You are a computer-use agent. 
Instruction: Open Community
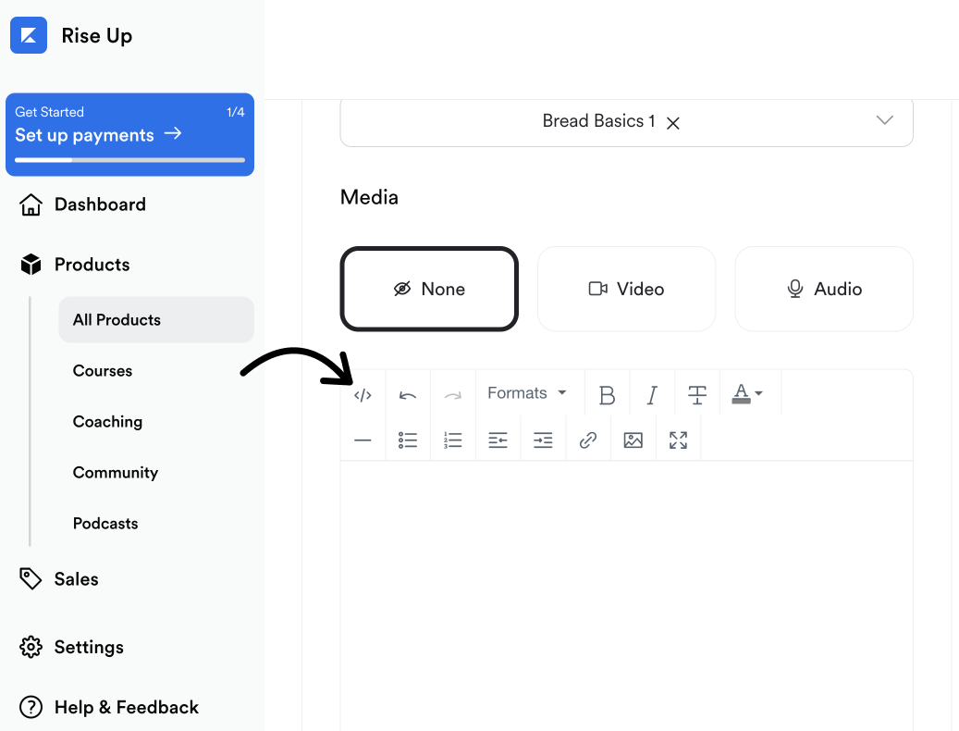(115, 472)
